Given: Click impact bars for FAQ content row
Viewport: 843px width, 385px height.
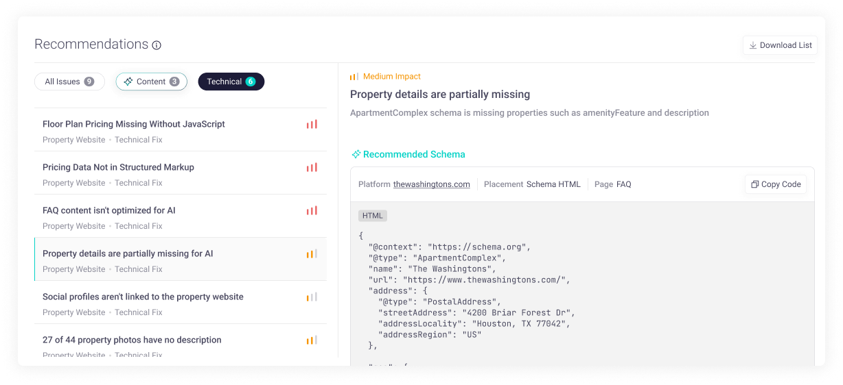Looking at the screenshot, I should tap(312, 211).
